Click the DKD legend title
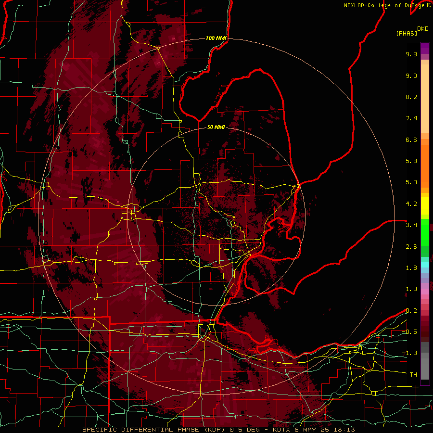433x433 pixels. click(423, 29)
